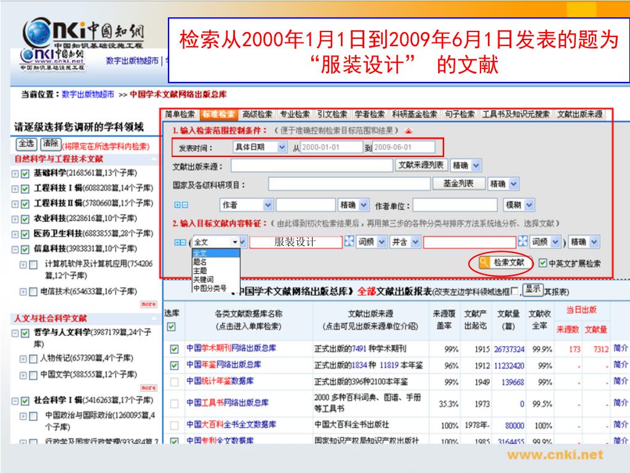Open the 全文 search field dropdown
This screenshot has height=473, width=630.
tap(220, 241)
